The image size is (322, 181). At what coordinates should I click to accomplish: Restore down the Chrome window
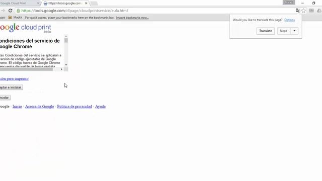pyautogui.click(x=313, y=3)
